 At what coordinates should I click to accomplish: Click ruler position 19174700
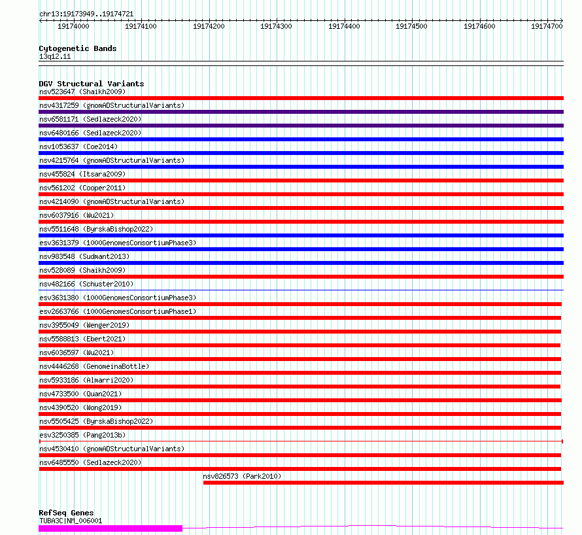click(x=547, y=26)
